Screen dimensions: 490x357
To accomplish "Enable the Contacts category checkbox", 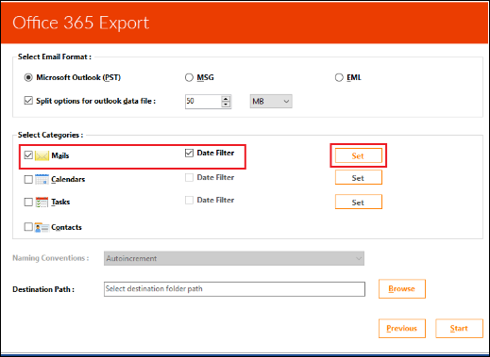I will [28, 227].
